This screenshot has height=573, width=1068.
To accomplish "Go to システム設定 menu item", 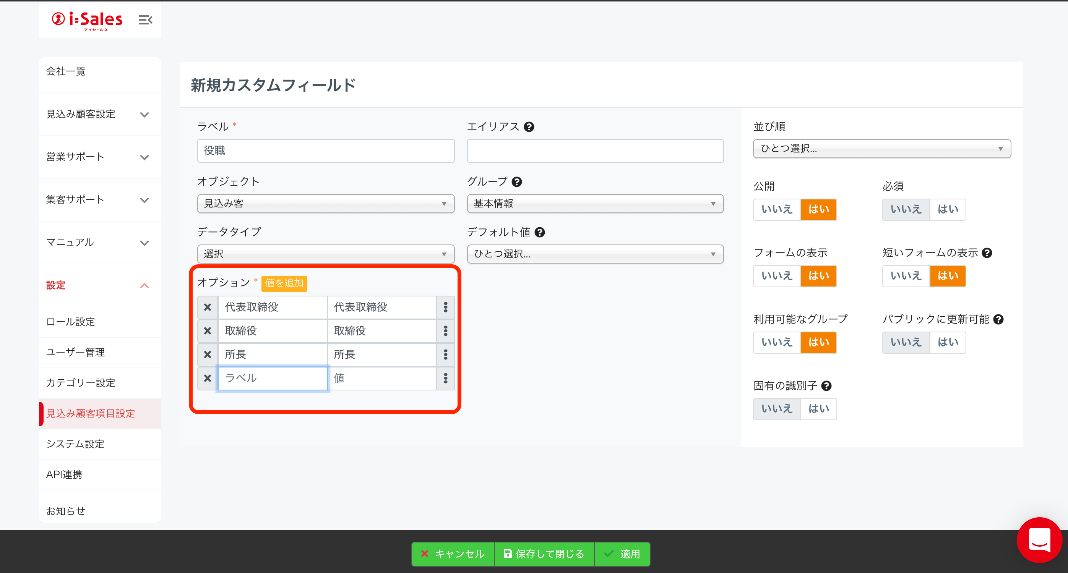I will point(75,444).
